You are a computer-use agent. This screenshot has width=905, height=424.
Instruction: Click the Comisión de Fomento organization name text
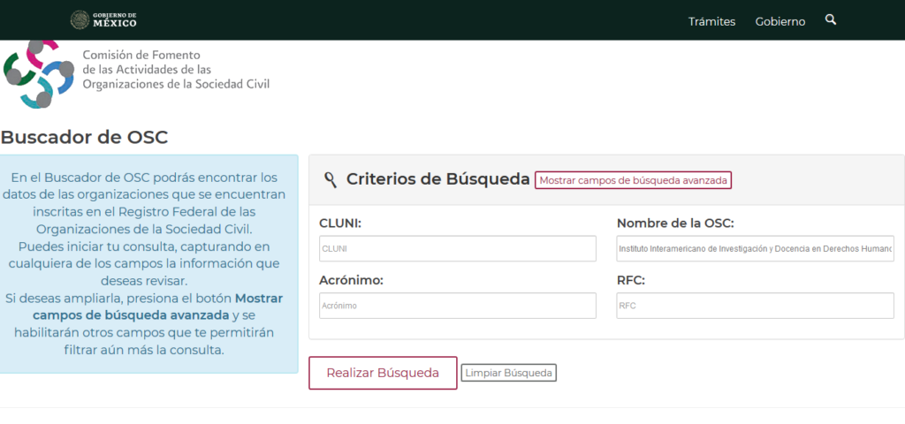175,70
